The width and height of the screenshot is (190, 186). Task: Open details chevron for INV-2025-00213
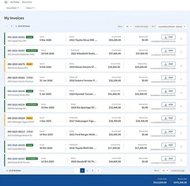click(x=181, y=133)
